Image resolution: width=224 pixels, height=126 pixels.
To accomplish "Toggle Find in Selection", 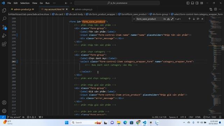I will [x=198, y=19].
